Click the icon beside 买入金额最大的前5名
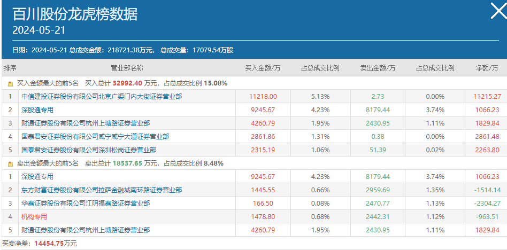This screenshot has width=507, height=250. coord(10,84)
